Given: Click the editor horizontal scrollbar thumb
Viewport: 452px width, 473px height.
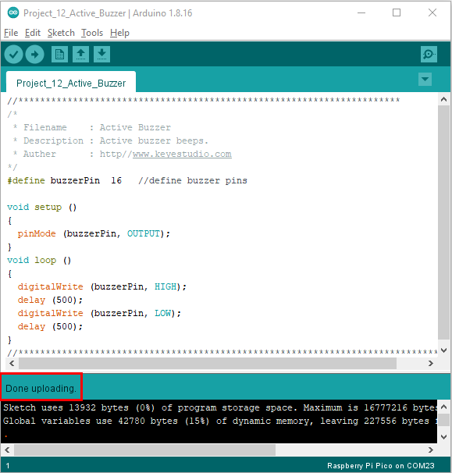Looking at the screenshot, I should click(208, 363).
